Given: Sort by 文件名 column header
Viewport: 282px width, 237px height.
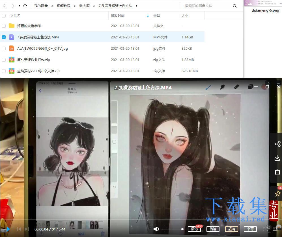Looking at the screenshot, I should click(15, 16).
